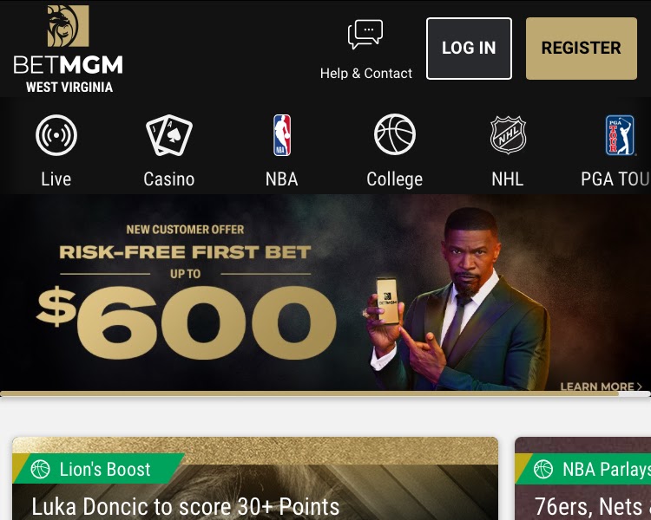Click the LOG IN button
The width and height of the screenshot is (651, 520).
(469, 49)
